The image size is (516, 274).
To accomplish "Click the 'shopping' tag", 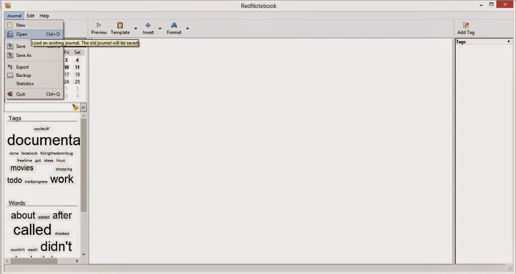I will [64, 169].
